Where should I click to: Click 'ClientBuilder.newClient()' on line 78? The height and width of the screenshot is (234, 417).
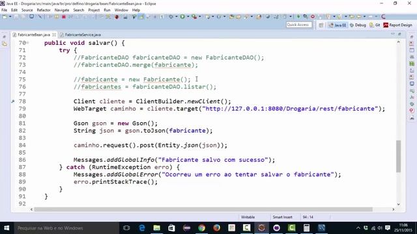182,101
